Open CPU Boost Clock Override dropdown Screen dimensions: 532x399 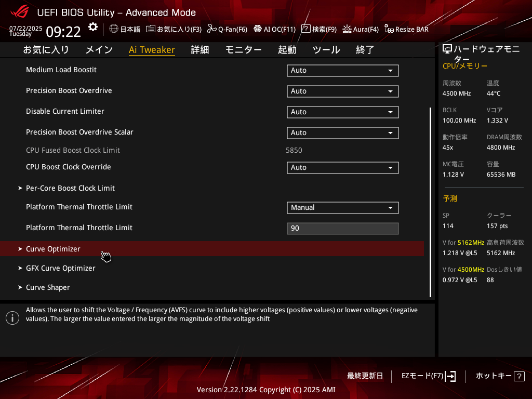[343, 168]
